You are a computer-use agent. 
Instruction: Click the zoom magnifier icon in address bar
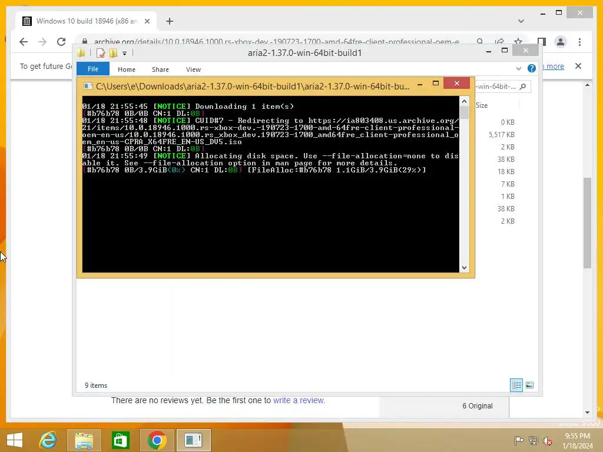[x=480, y=42]
